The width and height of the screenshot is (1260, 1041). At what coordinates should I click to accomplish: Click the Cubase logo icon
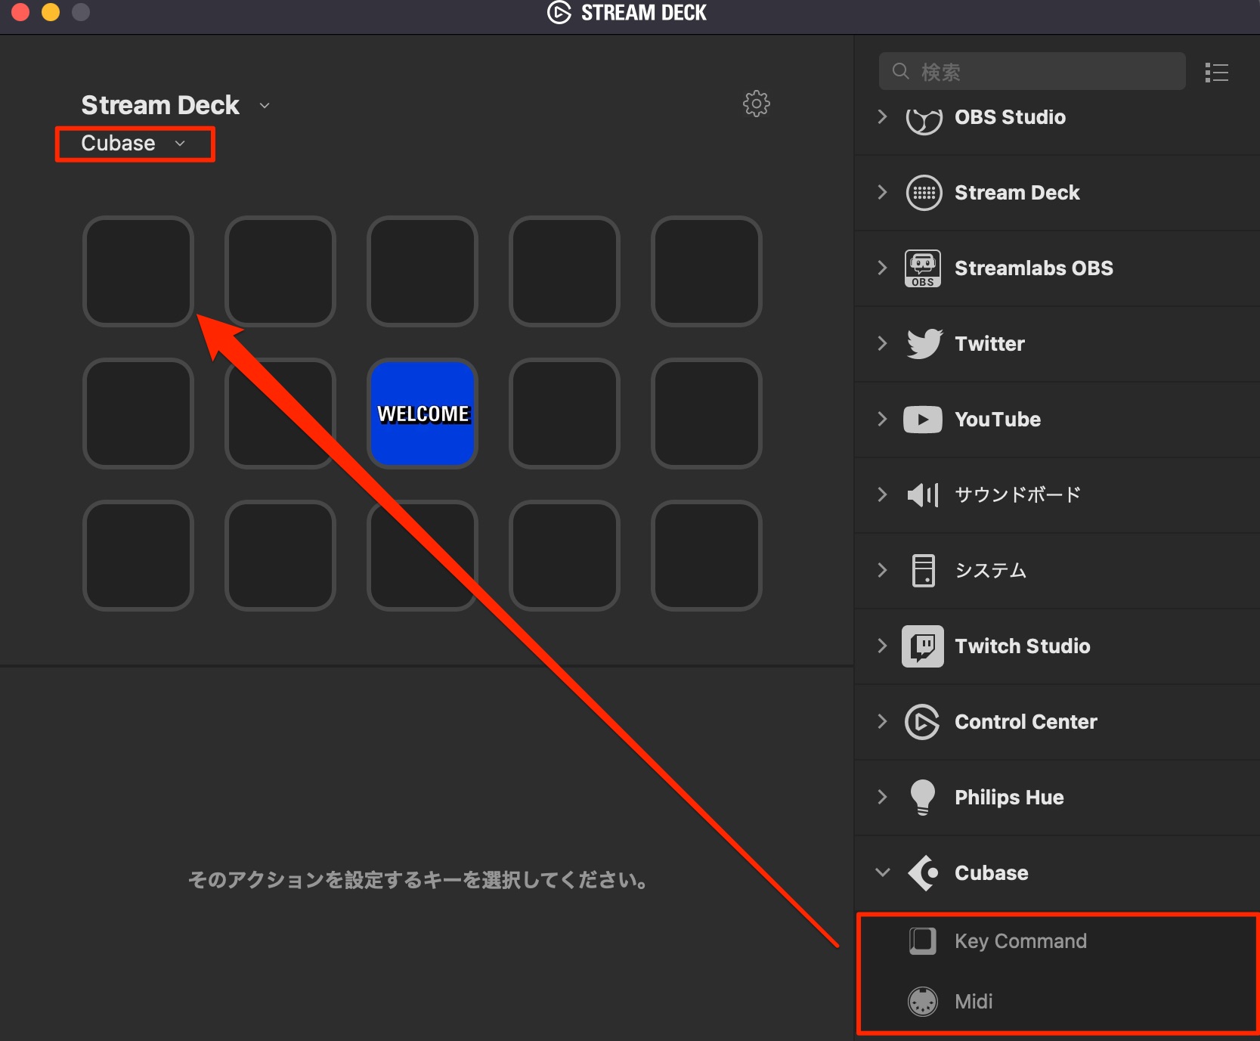[x=923, y=873]
